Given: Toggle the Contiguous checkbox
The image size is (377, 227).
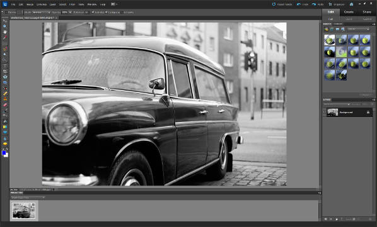Looking at the screenshot, I should 107,12.
